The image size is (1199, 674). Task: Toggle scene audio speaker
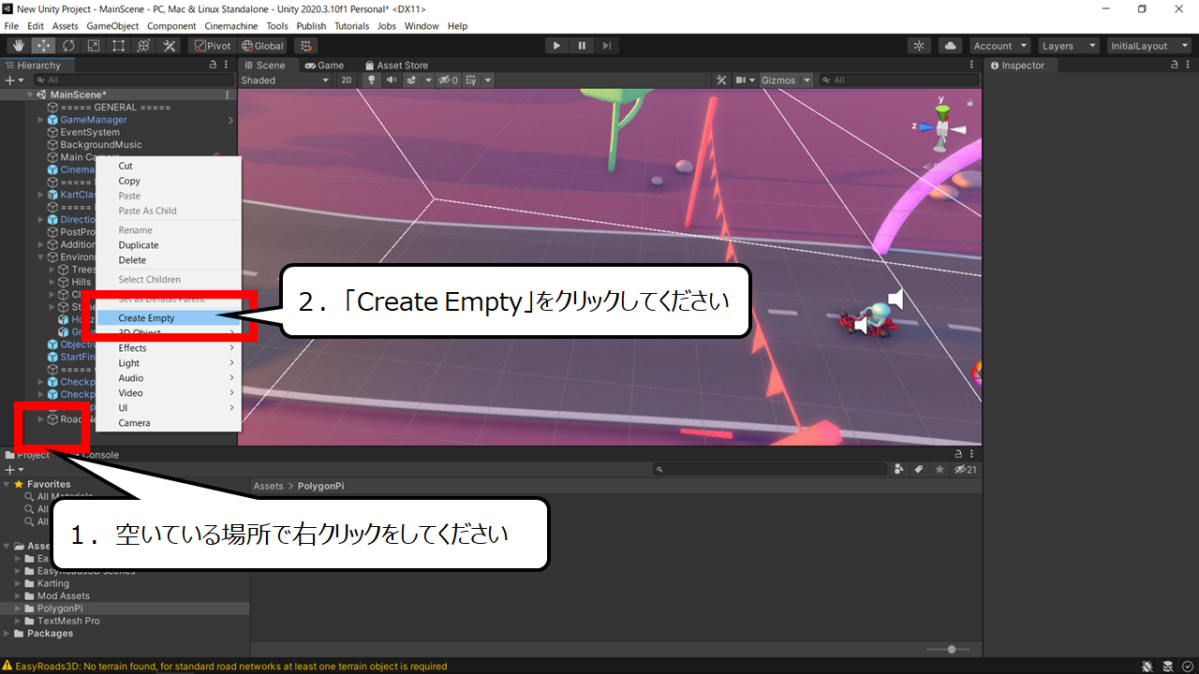(391, 80)
